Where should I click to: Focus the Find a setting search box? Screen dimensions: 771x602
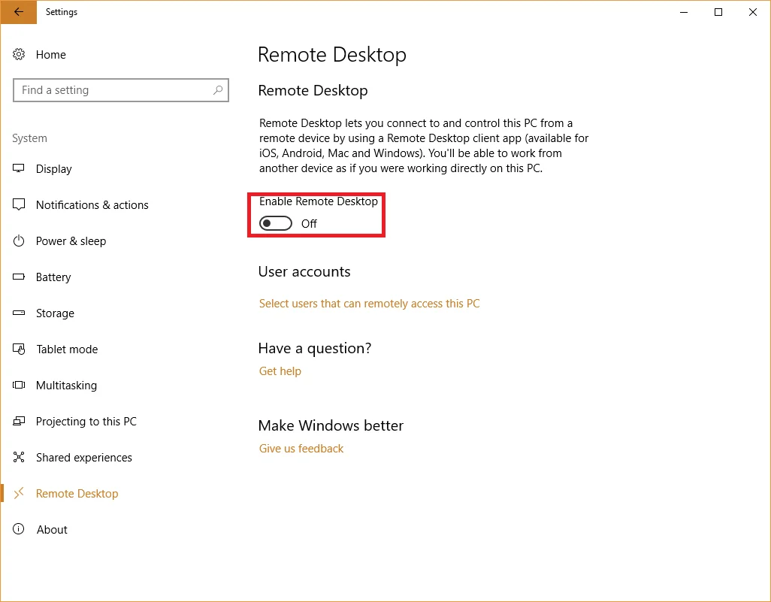coord(121,90)
